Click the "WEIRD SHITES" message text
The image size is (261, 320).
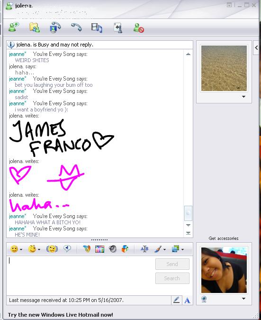32,60
